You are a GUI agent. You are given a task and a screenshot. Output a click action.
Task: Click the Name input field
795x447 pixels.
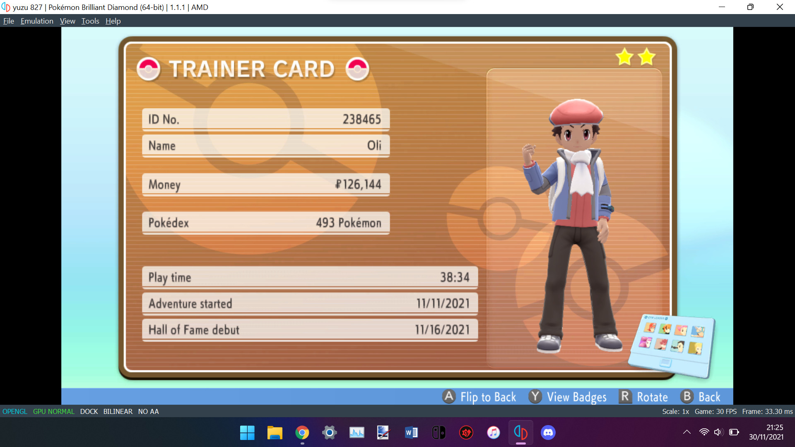tap(266, 146)
